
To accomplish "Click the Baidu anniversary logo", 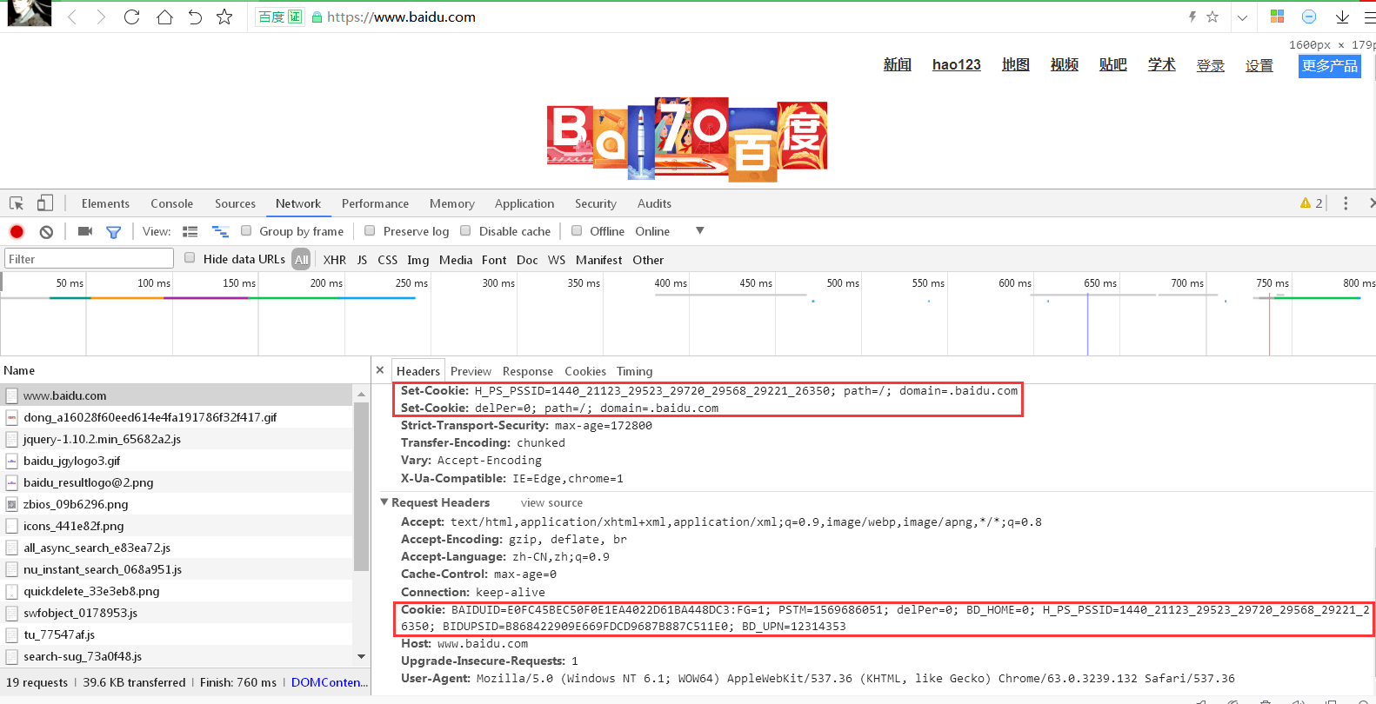I will click(x=687, y=139).
